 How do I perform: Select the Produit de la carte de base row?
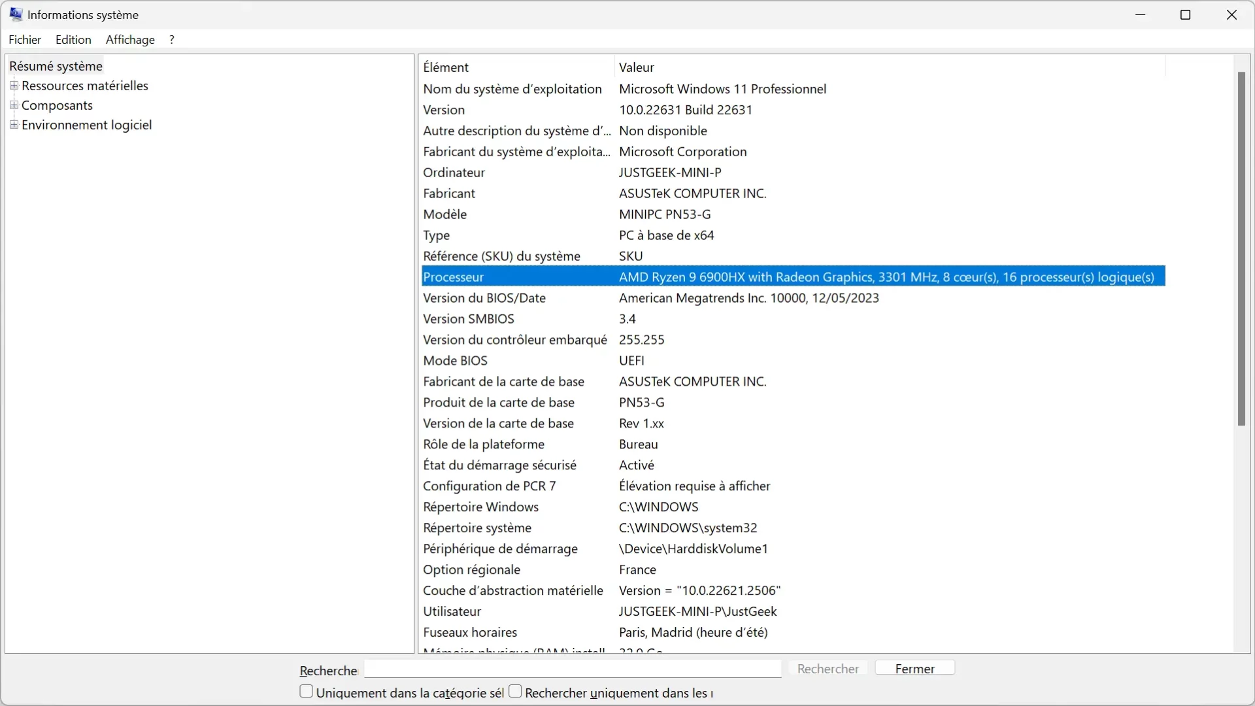(x=794, y=403)
